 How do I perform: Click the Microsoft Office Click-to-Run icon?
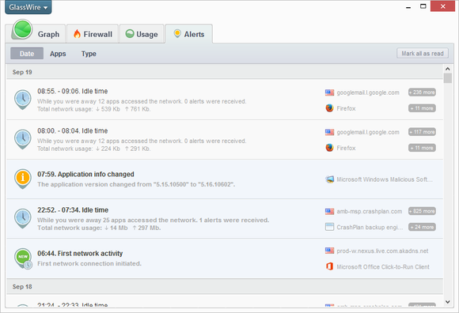(x=330, y=266)
